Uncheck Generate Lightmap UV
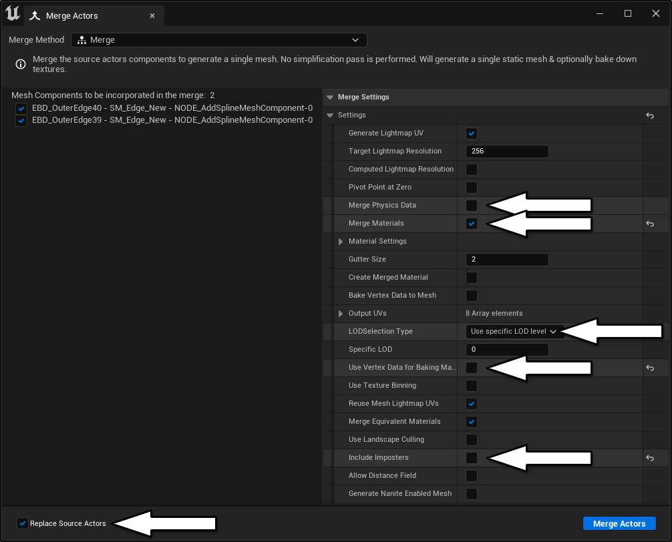Image resolution: width=672 pixels, height=542 pixels. [x=472, y=133]
